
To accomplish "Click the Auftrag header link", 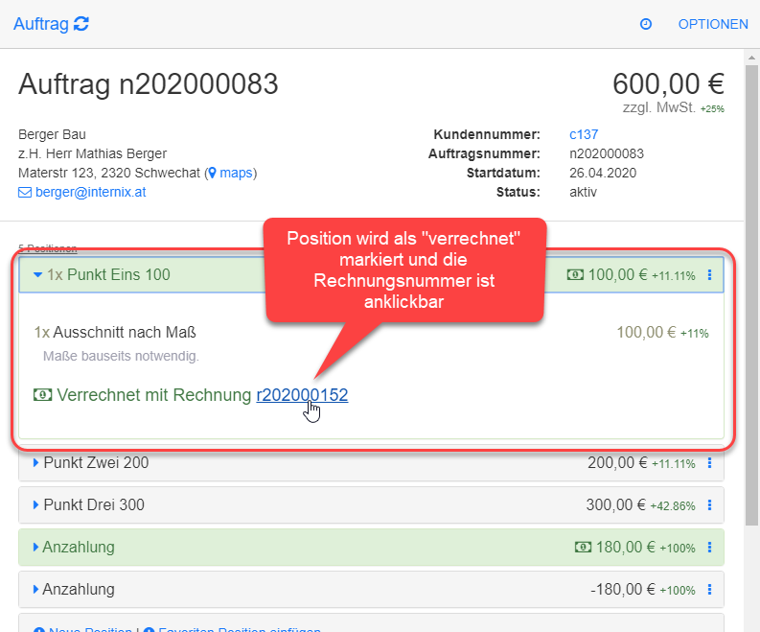I will 41,24.
